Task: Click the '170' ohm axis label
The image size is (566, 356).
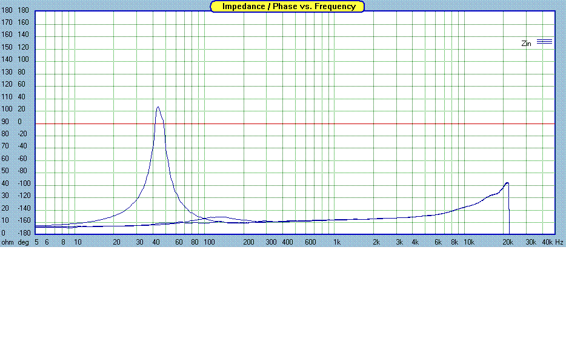Action: coord(7,22)
